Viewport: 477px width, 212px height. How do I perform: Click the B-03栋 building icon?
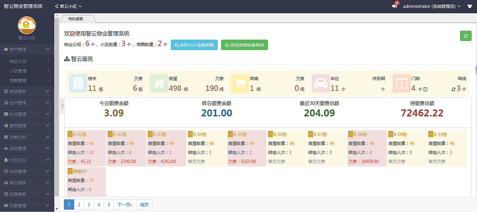pos(150,134)
